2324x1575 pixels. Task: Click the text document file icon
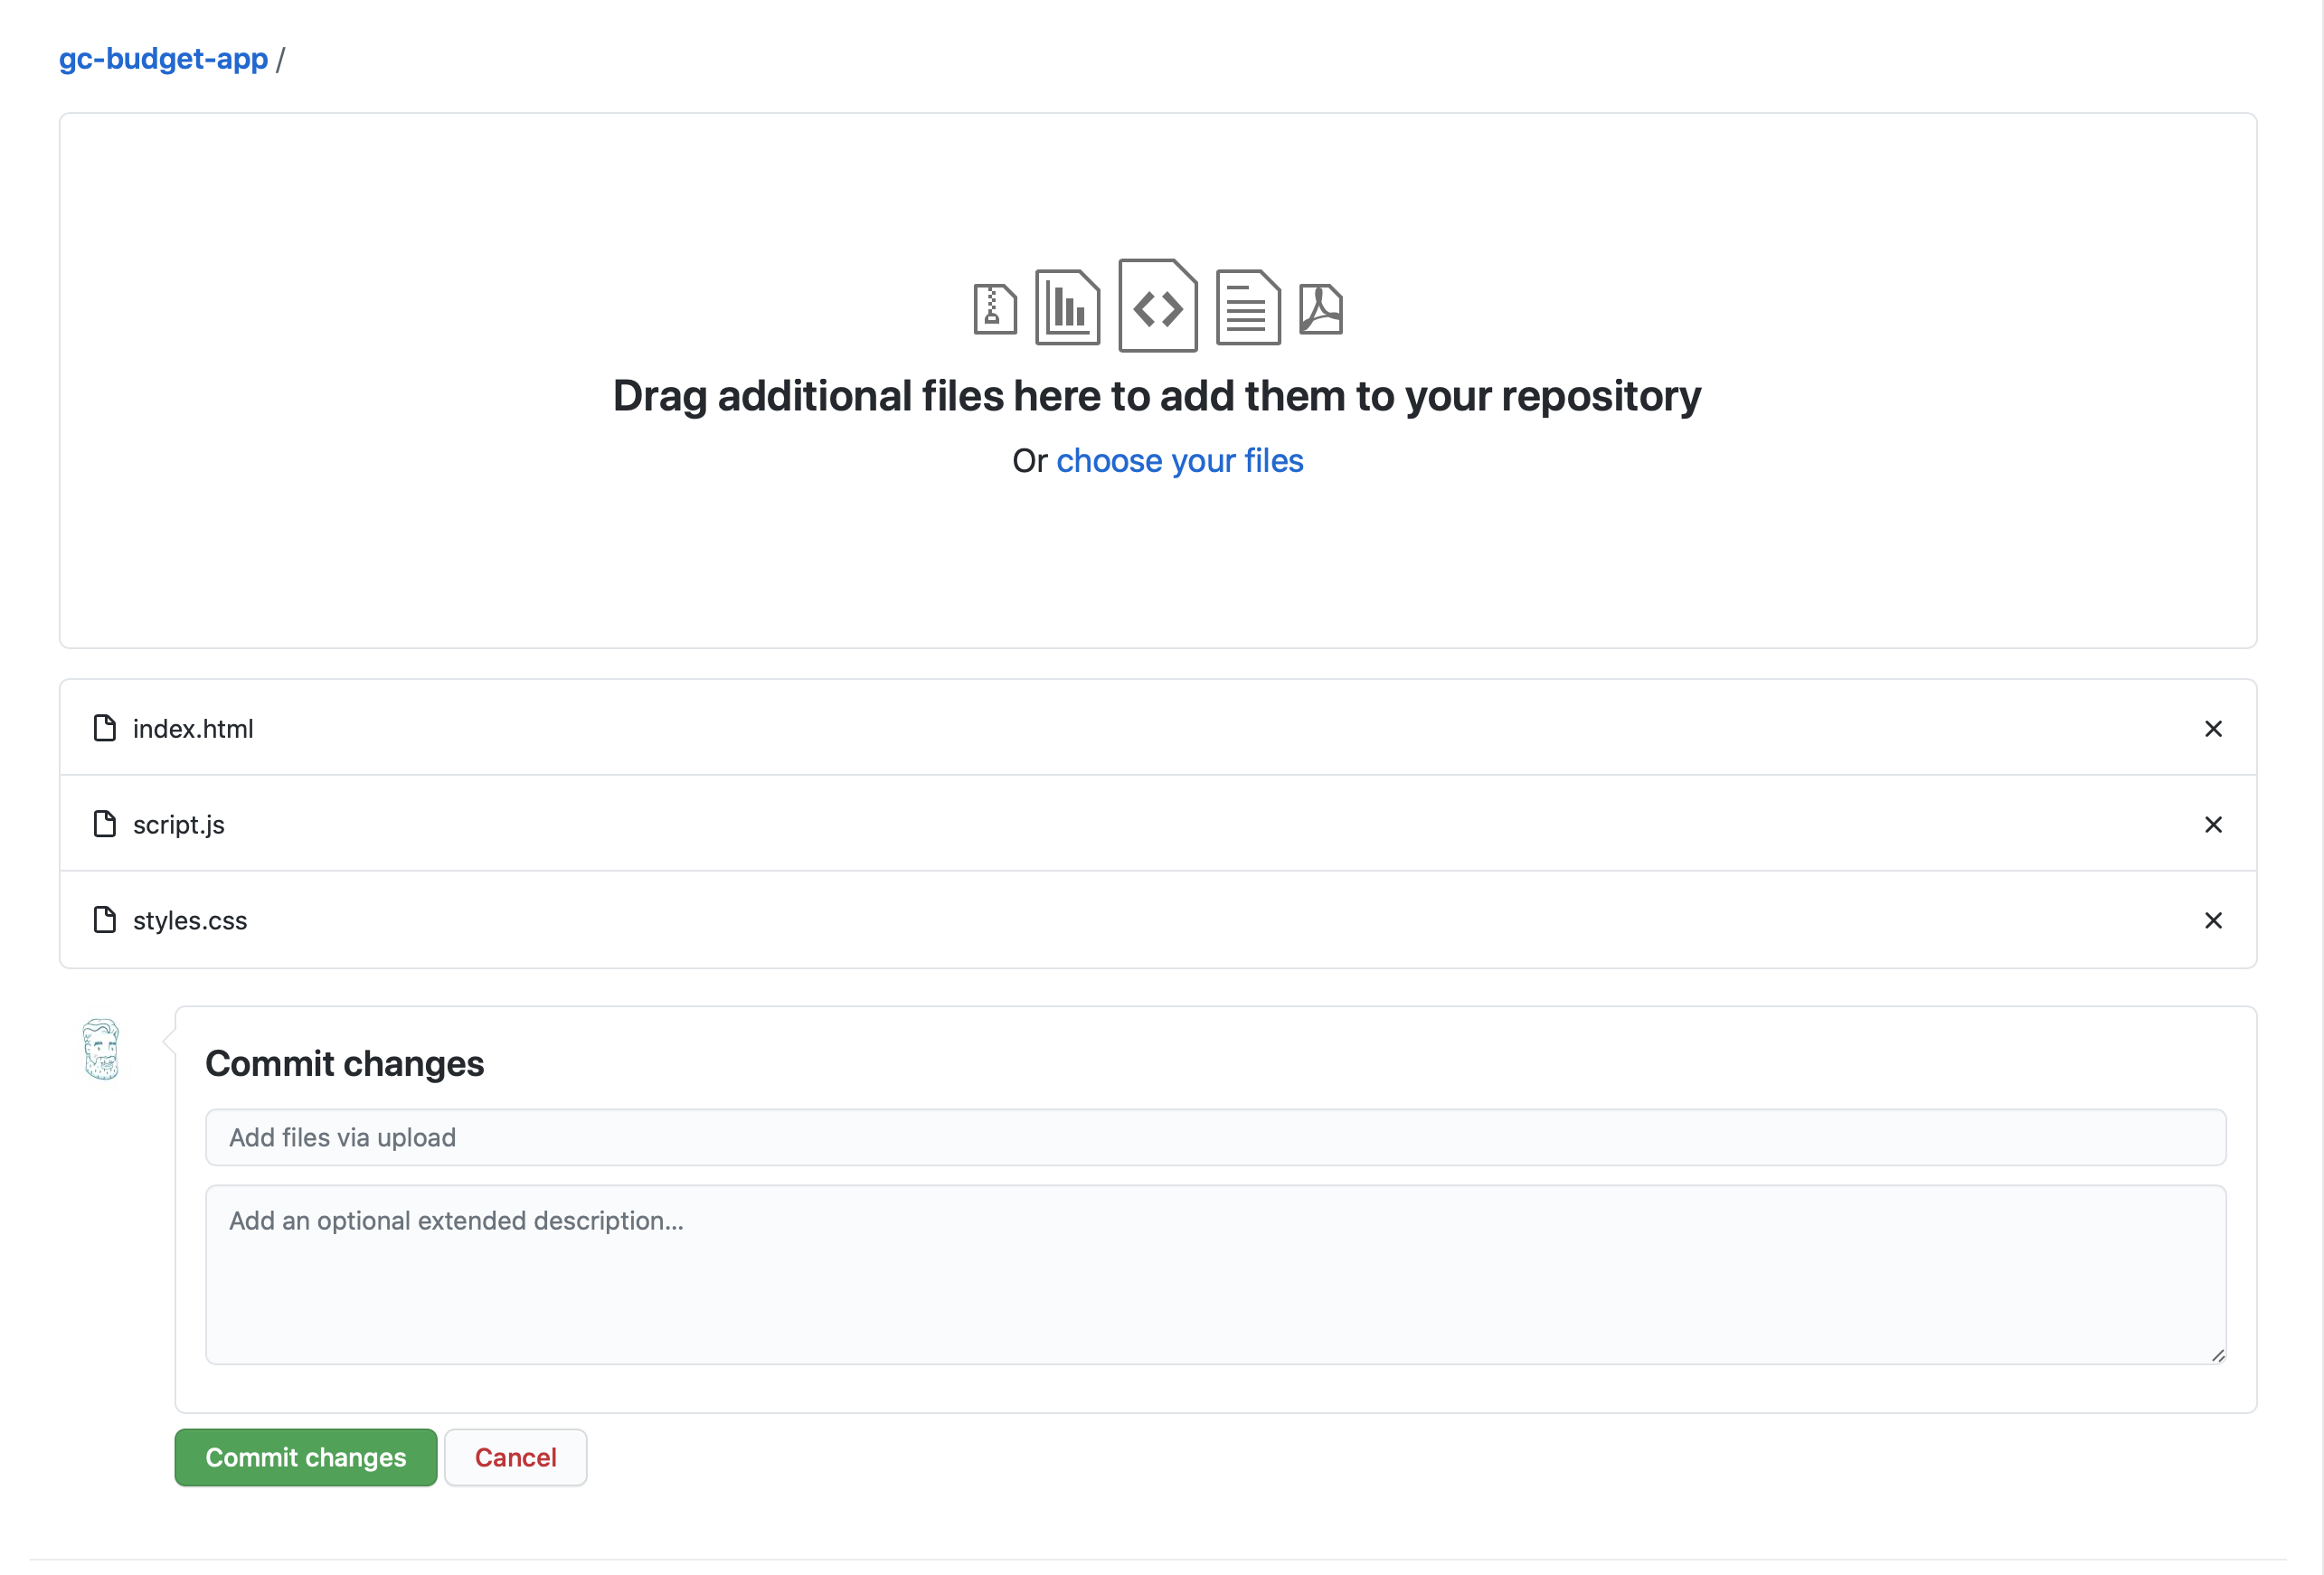pyautogui.click(x=1247, y=307)
